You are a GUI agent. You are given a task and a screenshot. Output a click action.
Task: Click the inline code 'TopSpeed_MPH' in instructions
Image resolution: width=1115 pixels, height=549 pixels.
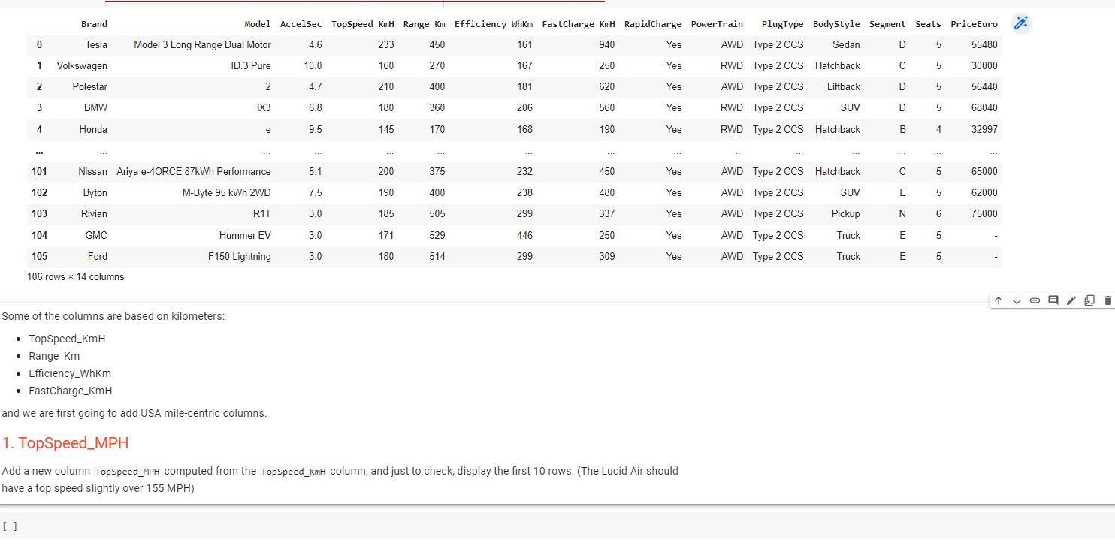pos(128,472)
